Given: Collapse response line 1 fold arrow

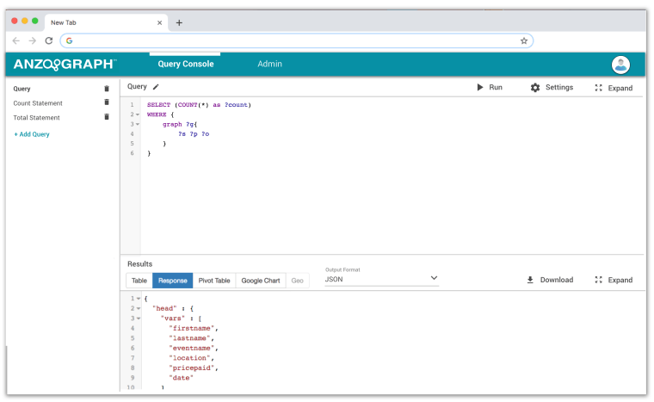Looking at the screenshot, I should (x=138, y=299).
